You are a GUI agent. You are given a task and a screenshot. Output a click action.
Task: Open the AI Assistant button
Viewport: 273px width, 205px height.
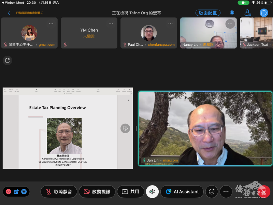[x=182, y=192]
